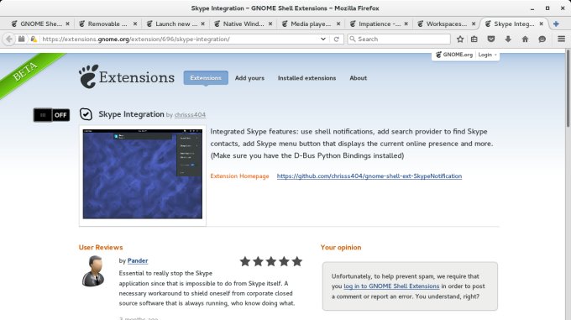
Task: Open the Hello chat bubble icon
Action: click(542, 39)
